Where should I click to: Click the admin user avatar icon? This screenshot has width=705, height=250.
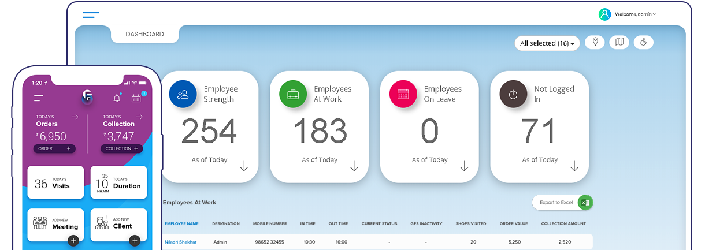[x=604, y=14]
